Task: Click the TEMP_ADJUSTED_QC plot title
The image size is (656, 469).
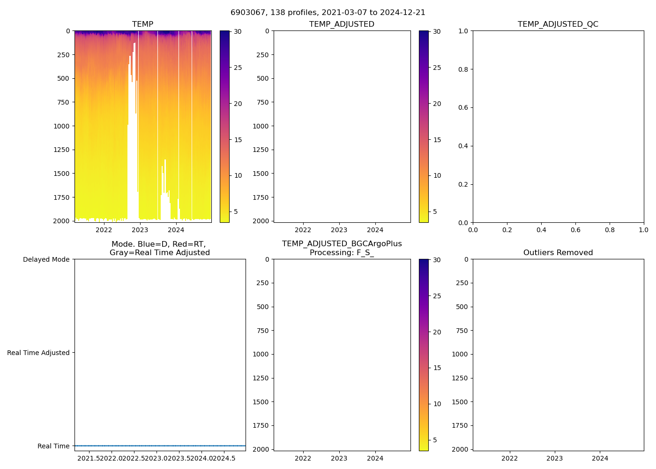Action: (558, 24)
